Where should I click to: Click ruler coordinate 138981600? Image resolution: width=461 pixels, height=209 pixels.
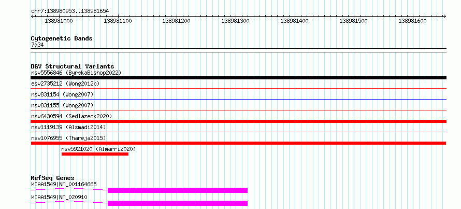412,21
